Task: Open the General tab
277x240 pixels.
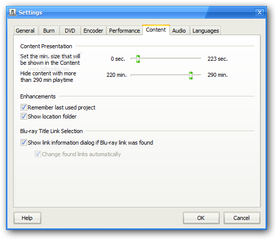Action: pos(25,31)
